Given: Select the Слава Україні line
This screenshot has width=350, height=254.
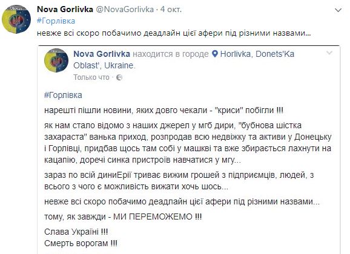Looking at the screenshot, I should pyautogui.click(x=76, y=232).
